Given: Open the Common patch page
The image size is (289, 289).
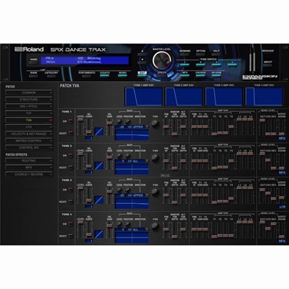Looking at the screenshot, I should [x=29, y=93].
